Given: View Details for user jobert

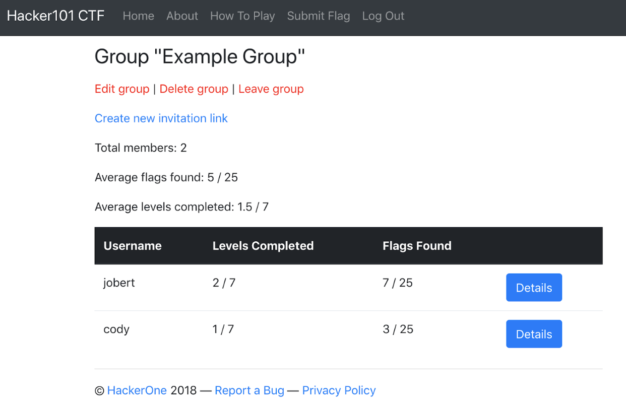Looking at the screenshot, I should (534, 288).
